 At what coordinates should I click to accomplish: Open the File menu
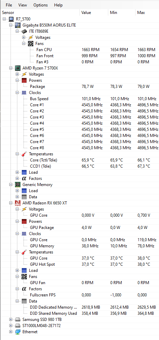[x=9, y=5]
